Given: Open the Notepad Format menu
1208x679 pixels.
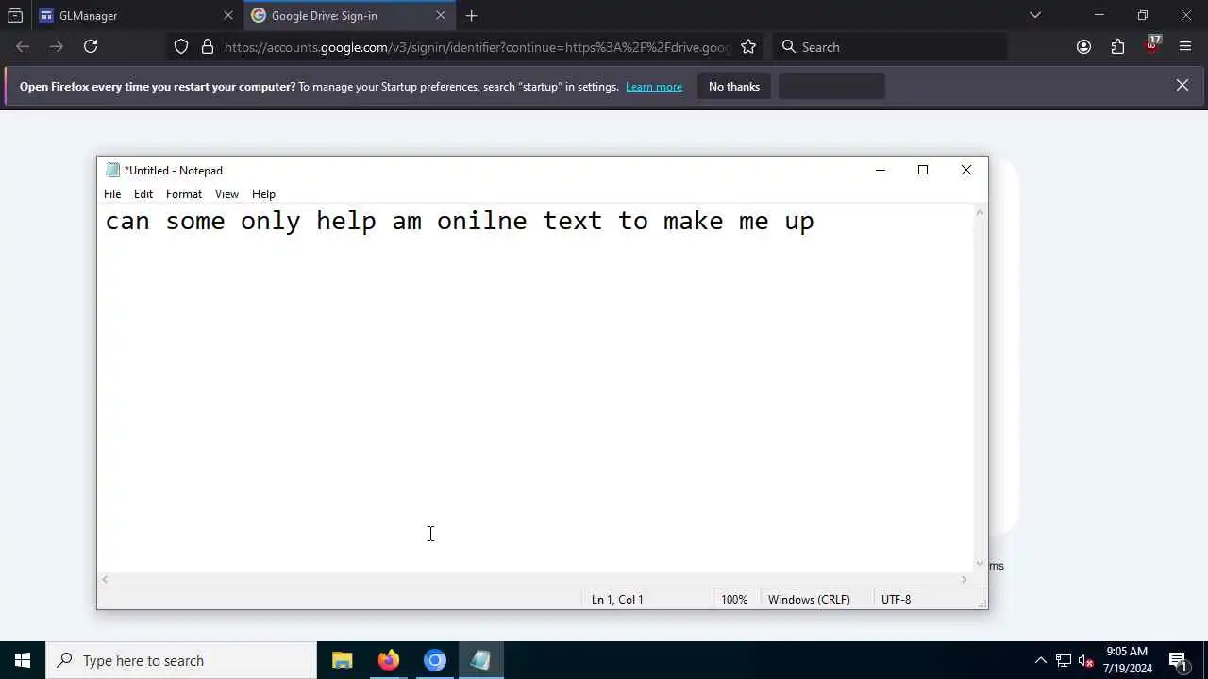Looking at the screenshot, I should click(184, 194).
